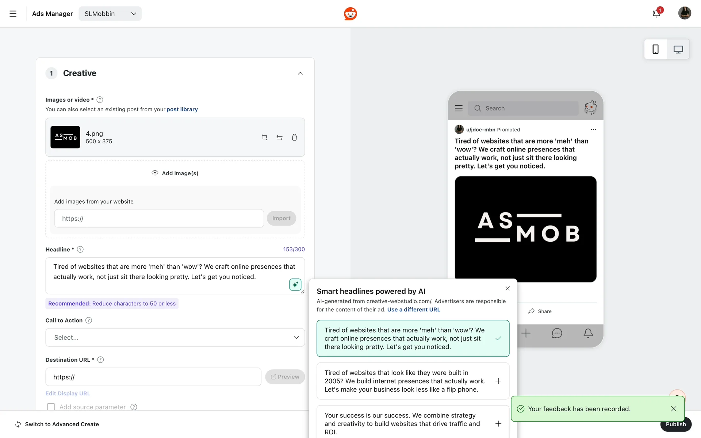This screenshot has height=438, width=701.
Task: Collapse the Creative section
Action: click(300, 73)
